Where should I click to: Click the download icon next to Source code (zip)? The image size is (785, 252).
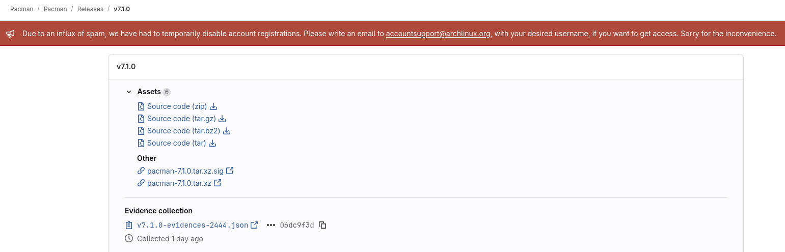[x=214, y=106]
